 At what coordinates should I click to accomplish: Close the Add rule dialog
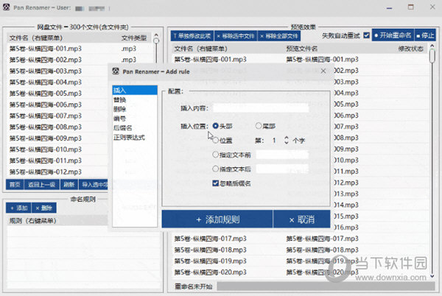[x=323, y=71]
